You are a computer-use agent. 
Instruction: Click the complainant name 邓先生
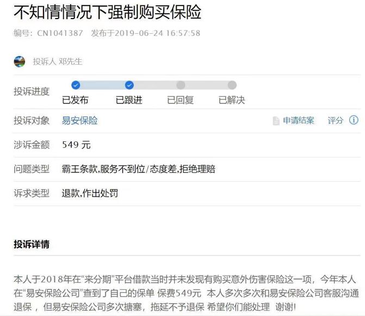tap(70, 61)
